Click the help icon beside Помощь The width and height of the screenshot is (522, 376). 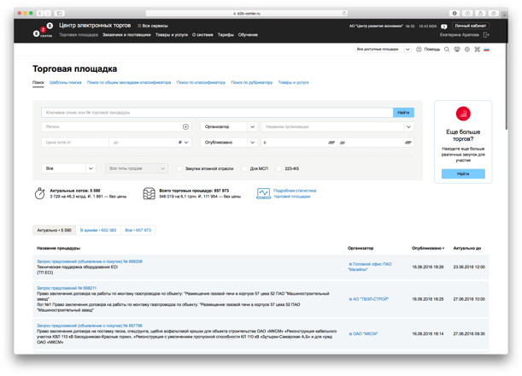point(419,50)
